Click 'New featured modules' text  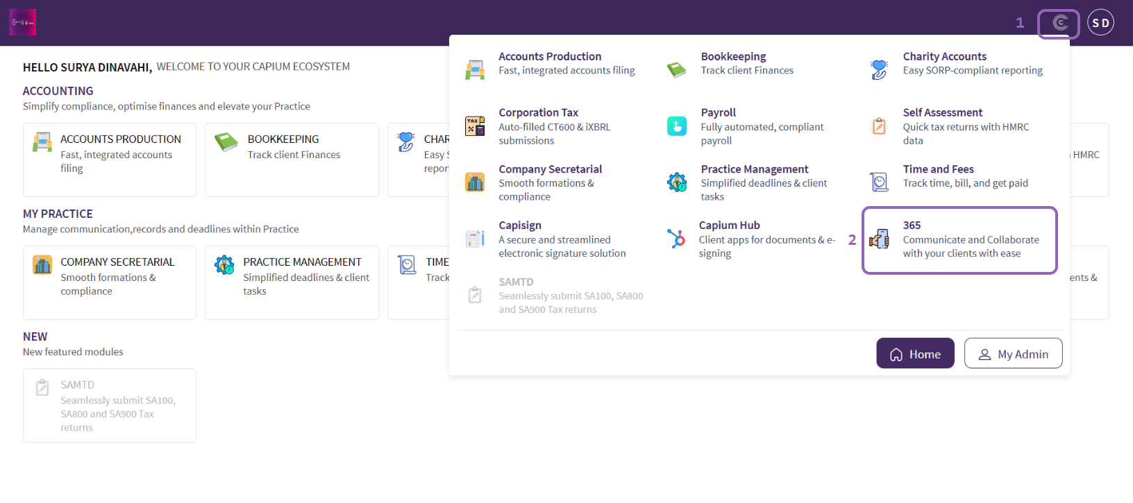[x=73, y=352]
